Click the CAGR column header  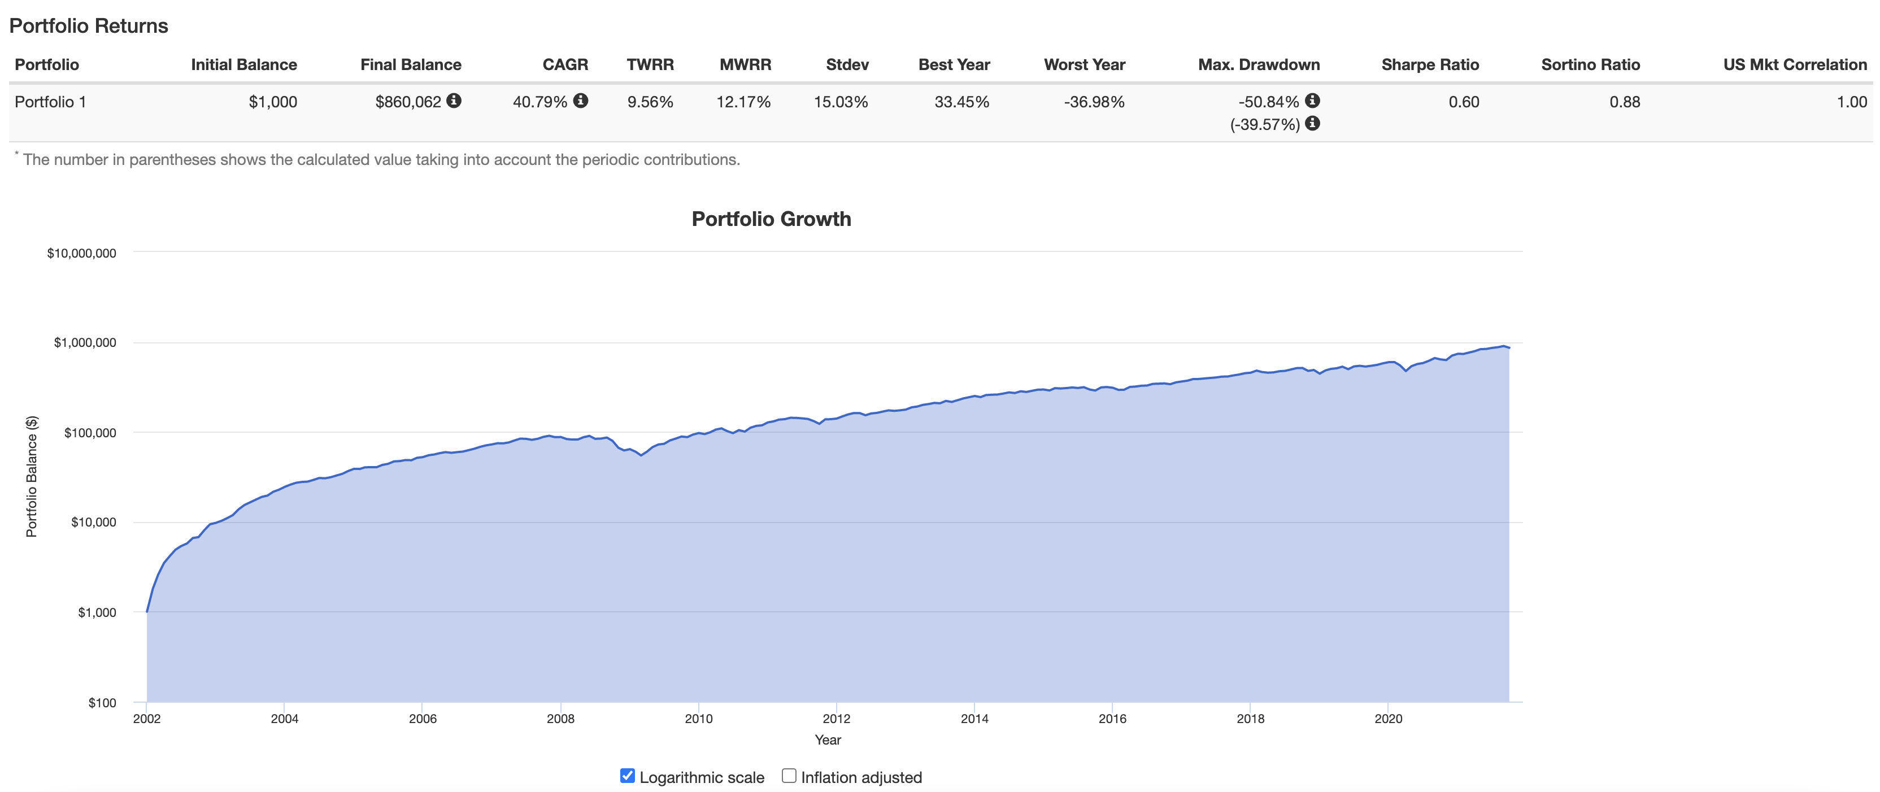click(565, 64)
